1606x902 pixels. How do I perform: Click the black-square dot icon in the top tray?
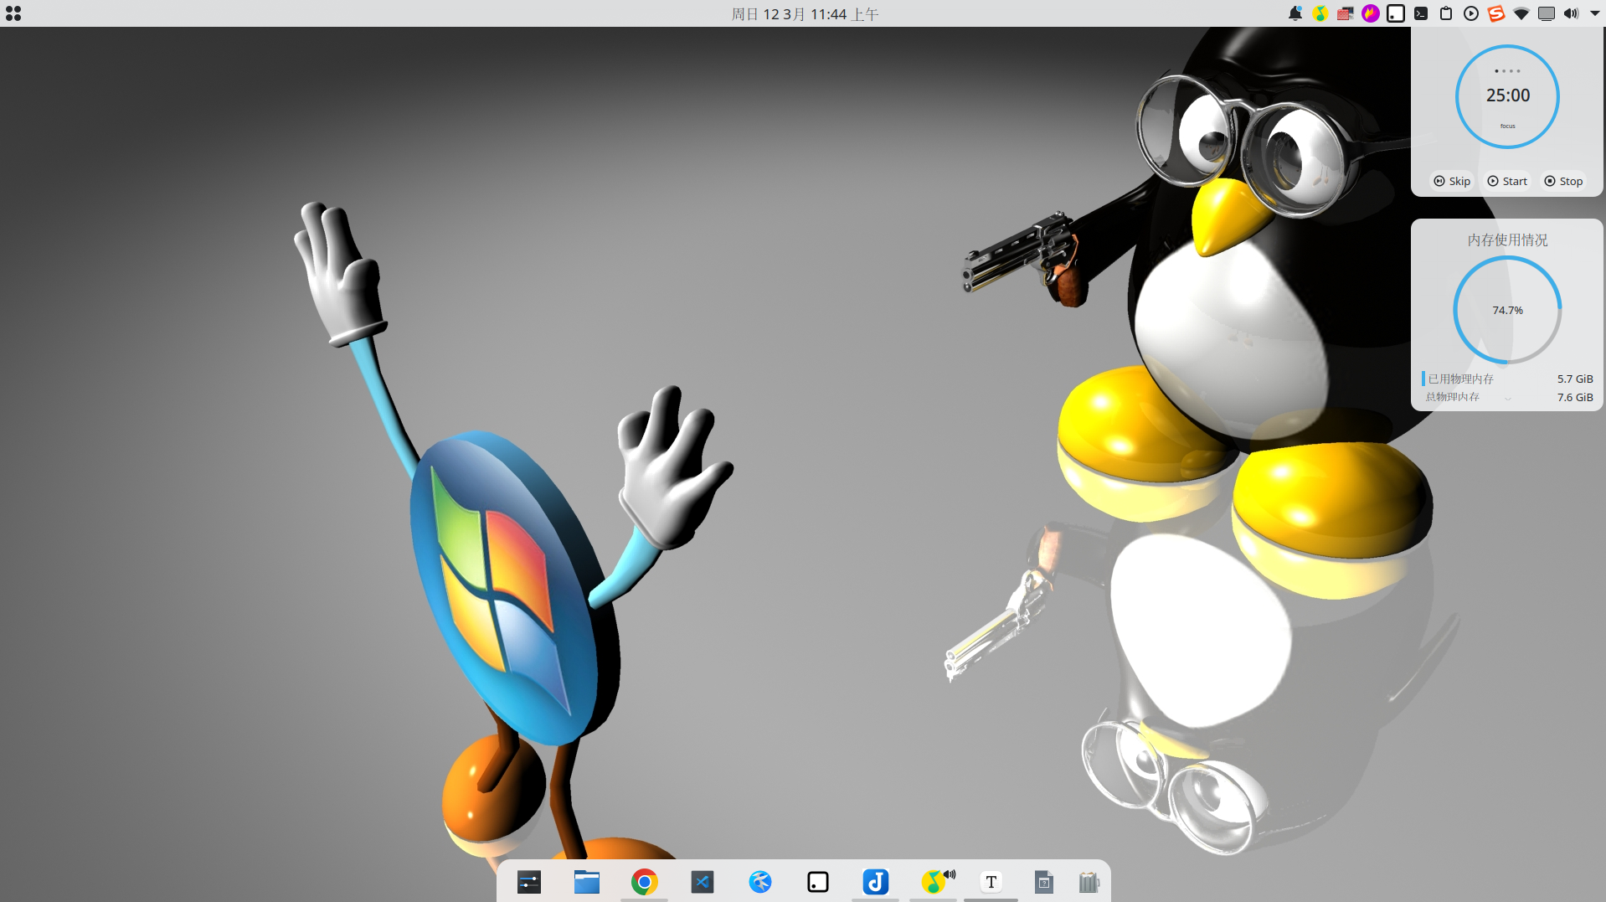click(x=1396, y=13)
